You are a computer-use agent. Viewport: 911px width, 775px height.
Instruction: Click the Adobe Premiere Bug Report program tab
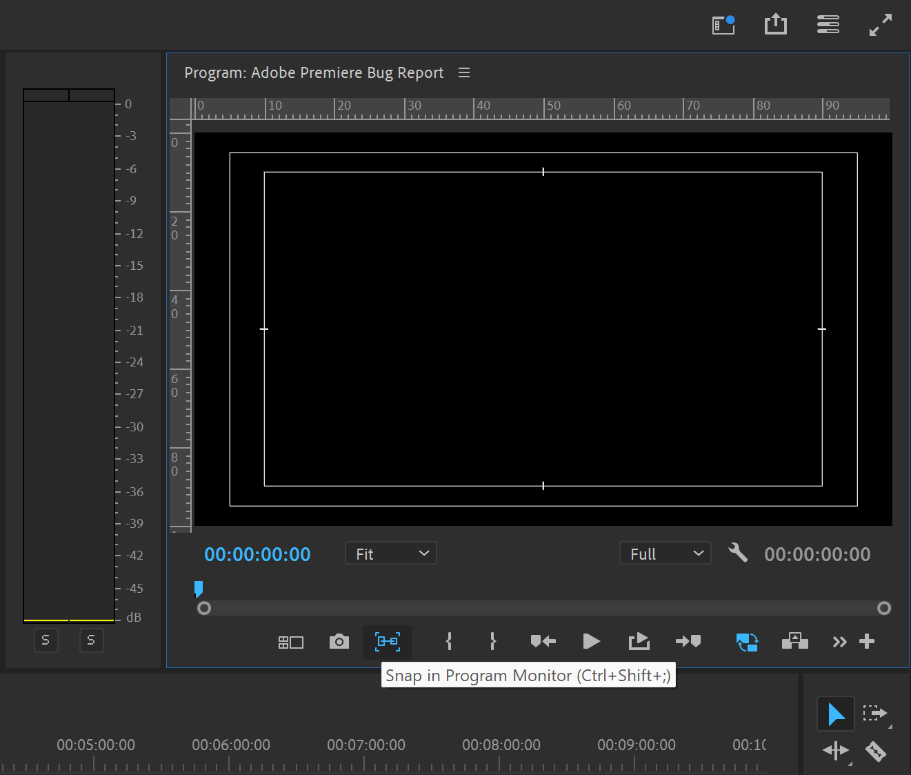[313, 72]
